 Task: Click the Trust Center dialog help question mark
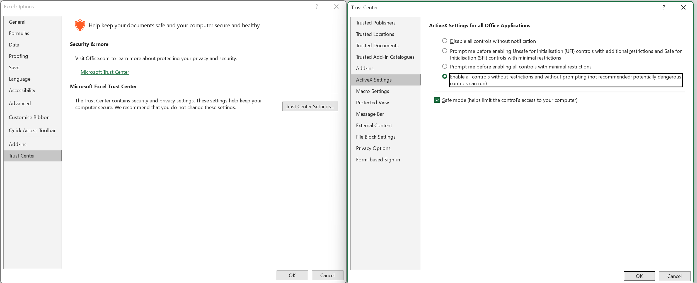click(x=664, y=8)
